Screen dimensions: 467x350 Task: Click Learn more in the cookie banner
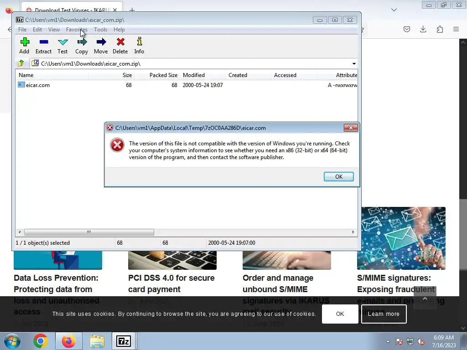(x=384, y=314)
